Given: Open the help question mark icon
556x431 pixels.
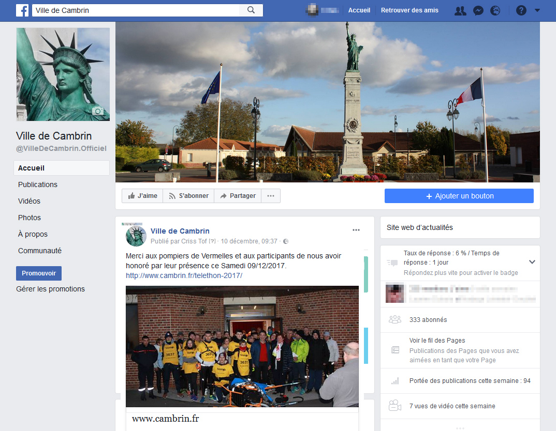Looking at the screenshot, I should click(x=521, y=11).
